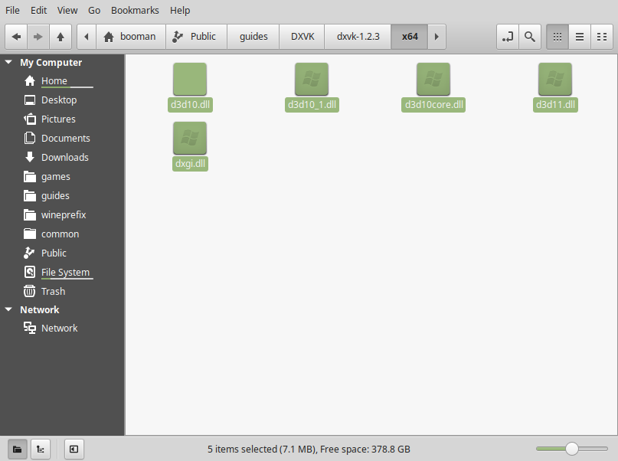Switch to compact view
618x461 pixels.
pyautogui.click(x=601, y=37)
